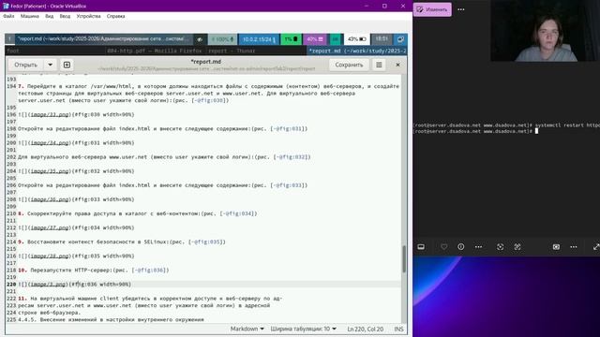This screenshot has width=600, height=337.
Task: Open the Ширина табуляции dropdown
Action: coord(304,329)
